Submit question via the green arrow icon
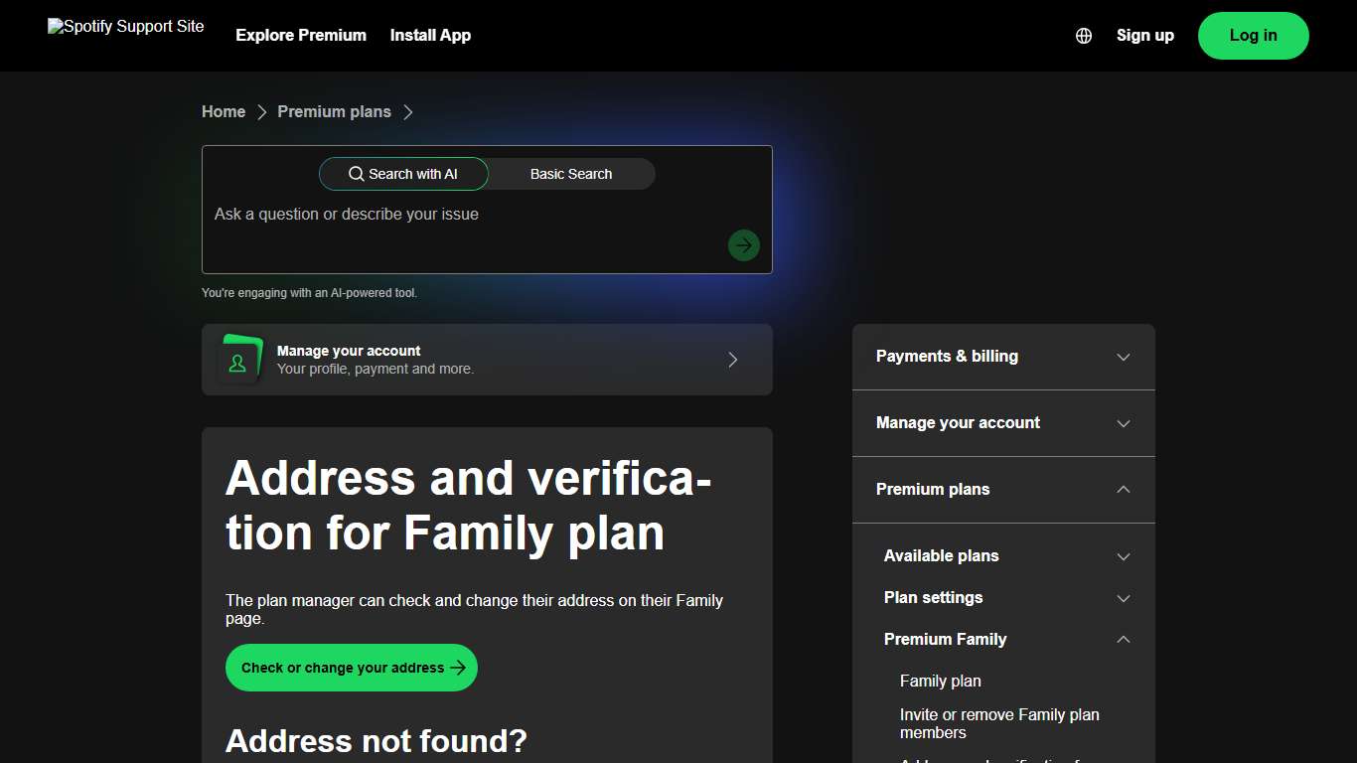Viewport: 1357px width, 763px height. (743, 245)
